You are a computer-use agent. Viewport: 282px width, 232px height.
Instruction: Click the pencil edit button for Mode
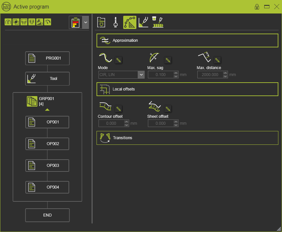coord(119,60)
